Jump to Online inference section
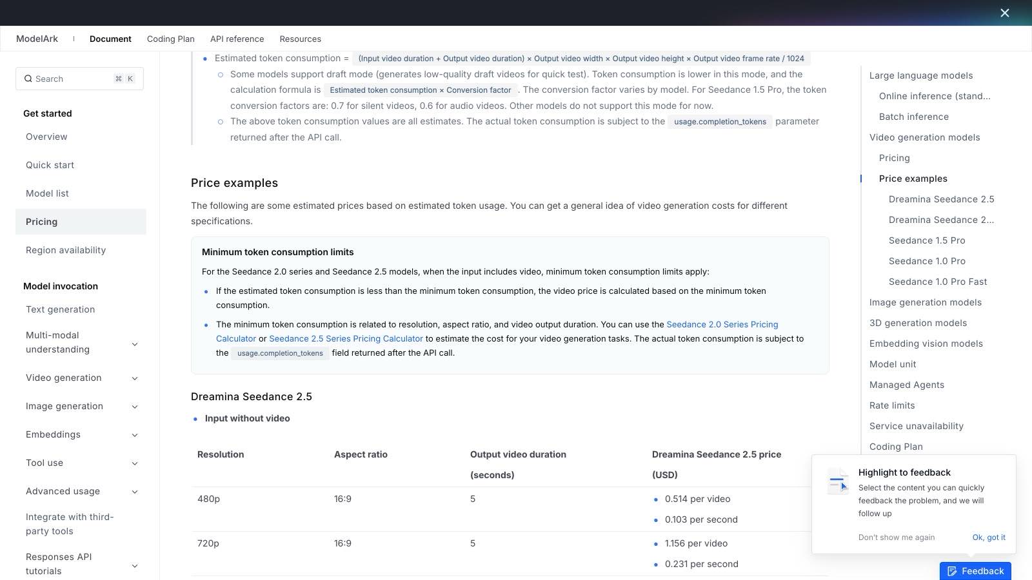1032x580 pixels. click(935, 96)
